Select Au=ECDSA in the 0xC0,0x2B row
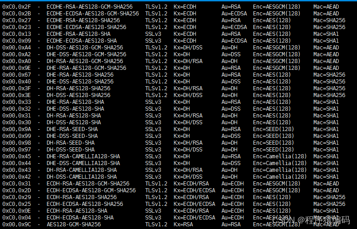 [x=234, y=14]
